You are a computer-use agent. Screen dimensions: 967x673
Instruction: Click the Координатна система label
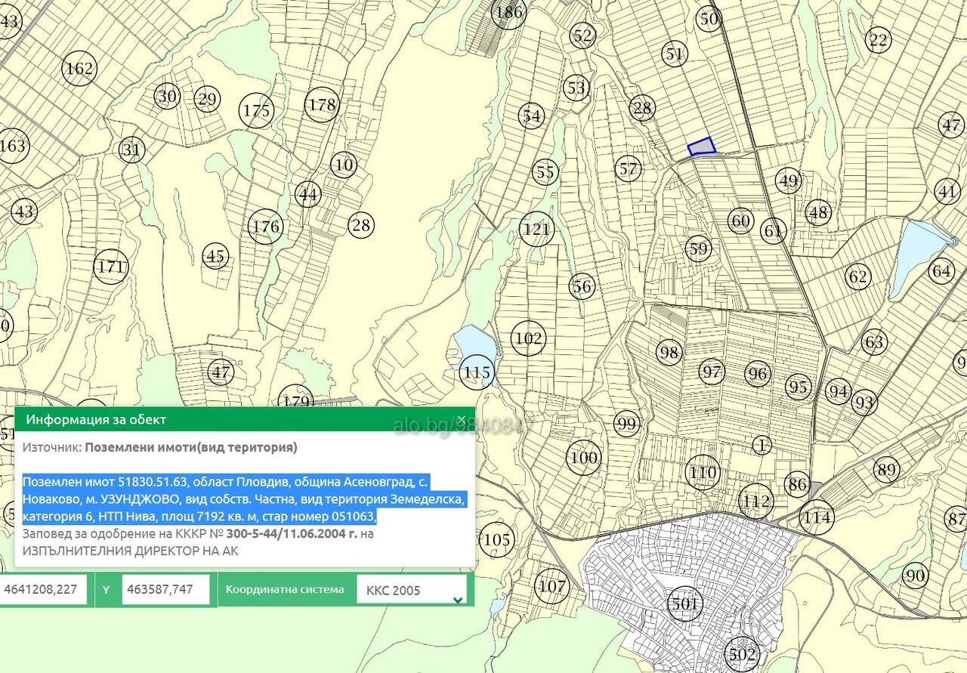pos(285,589)
